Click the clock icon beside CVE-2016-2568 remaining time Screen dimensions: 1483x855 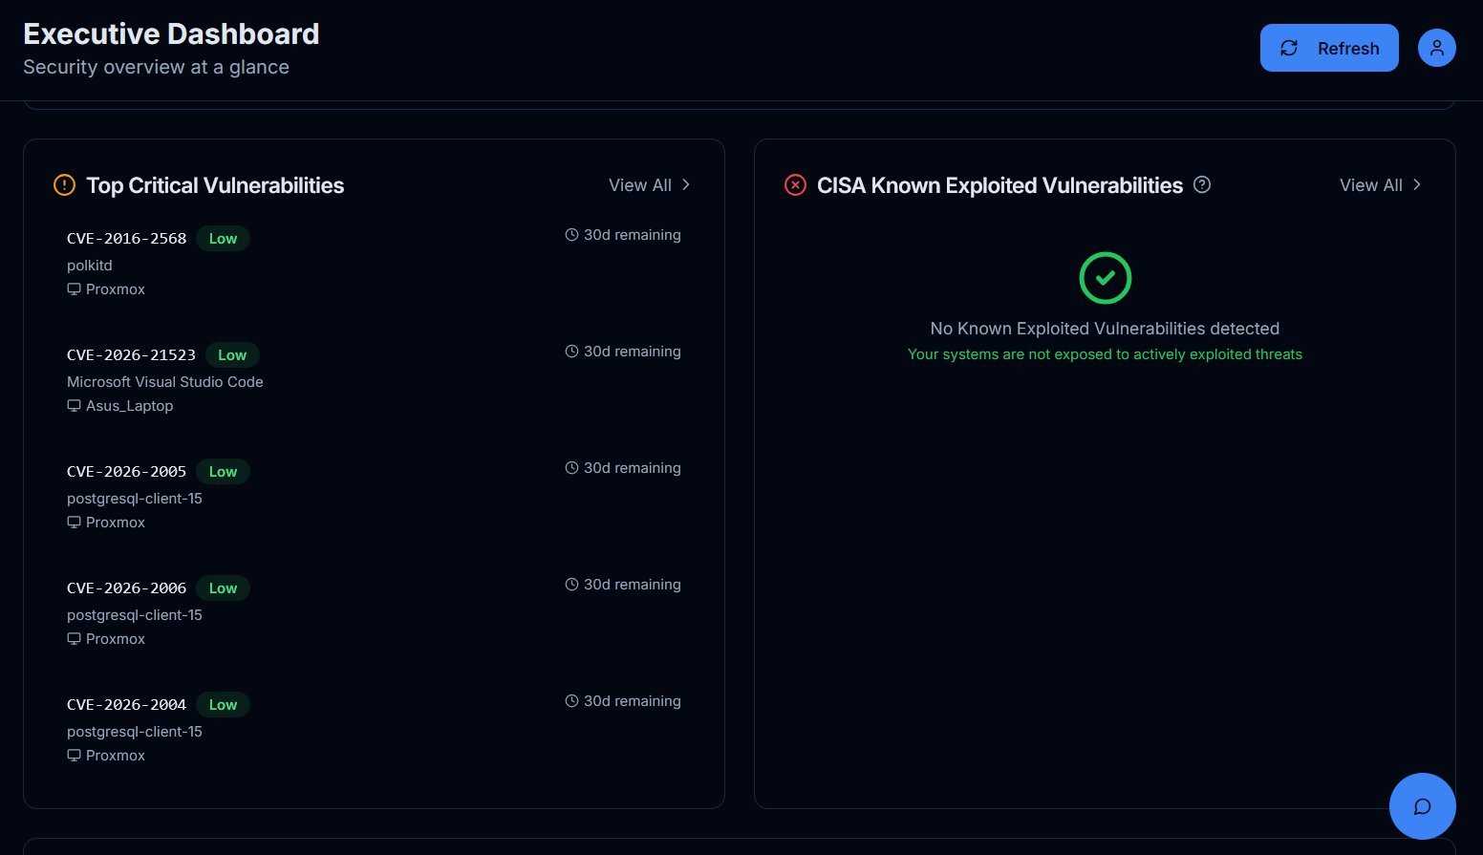click(571, 234)
